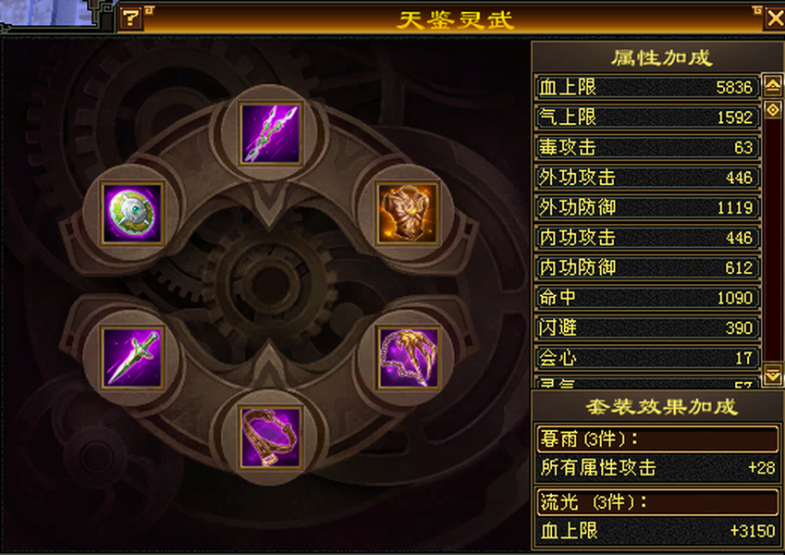Viewport: 785px width, 555px height.
Task: Select the 毒攻击 attribute row
Action: coord(647,147)
